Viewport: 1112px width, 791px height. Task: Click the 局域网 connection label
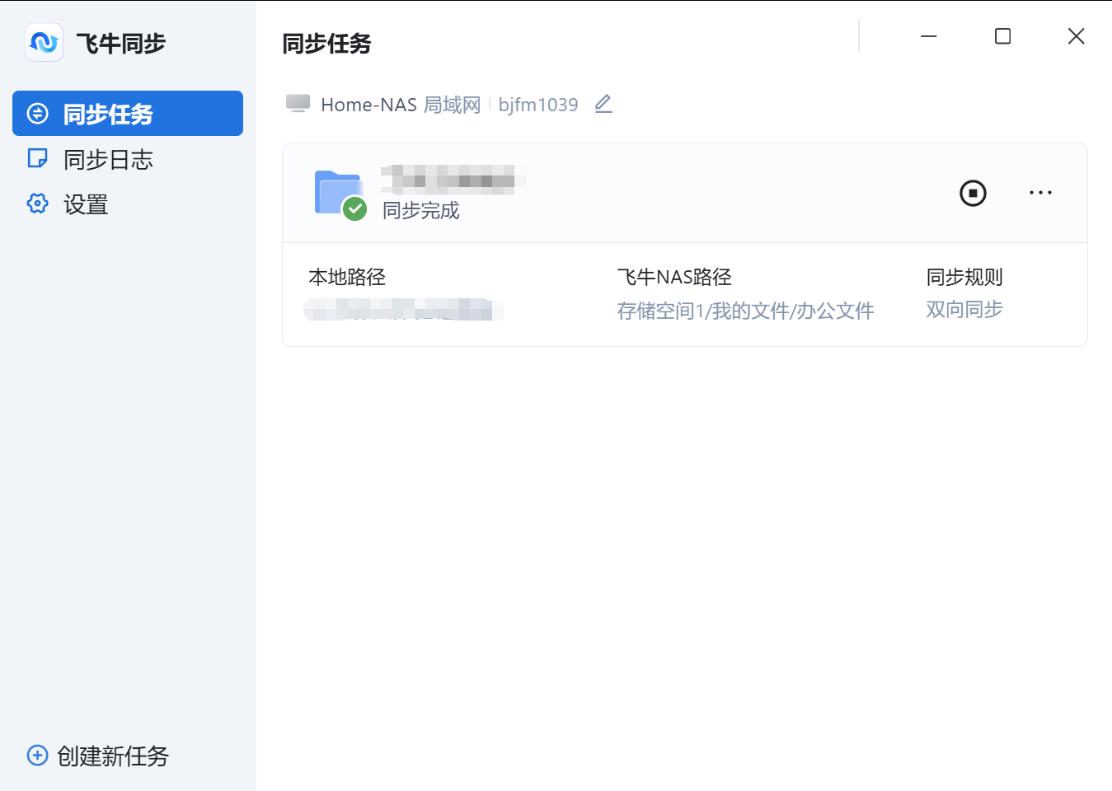(x=452, y=105)
